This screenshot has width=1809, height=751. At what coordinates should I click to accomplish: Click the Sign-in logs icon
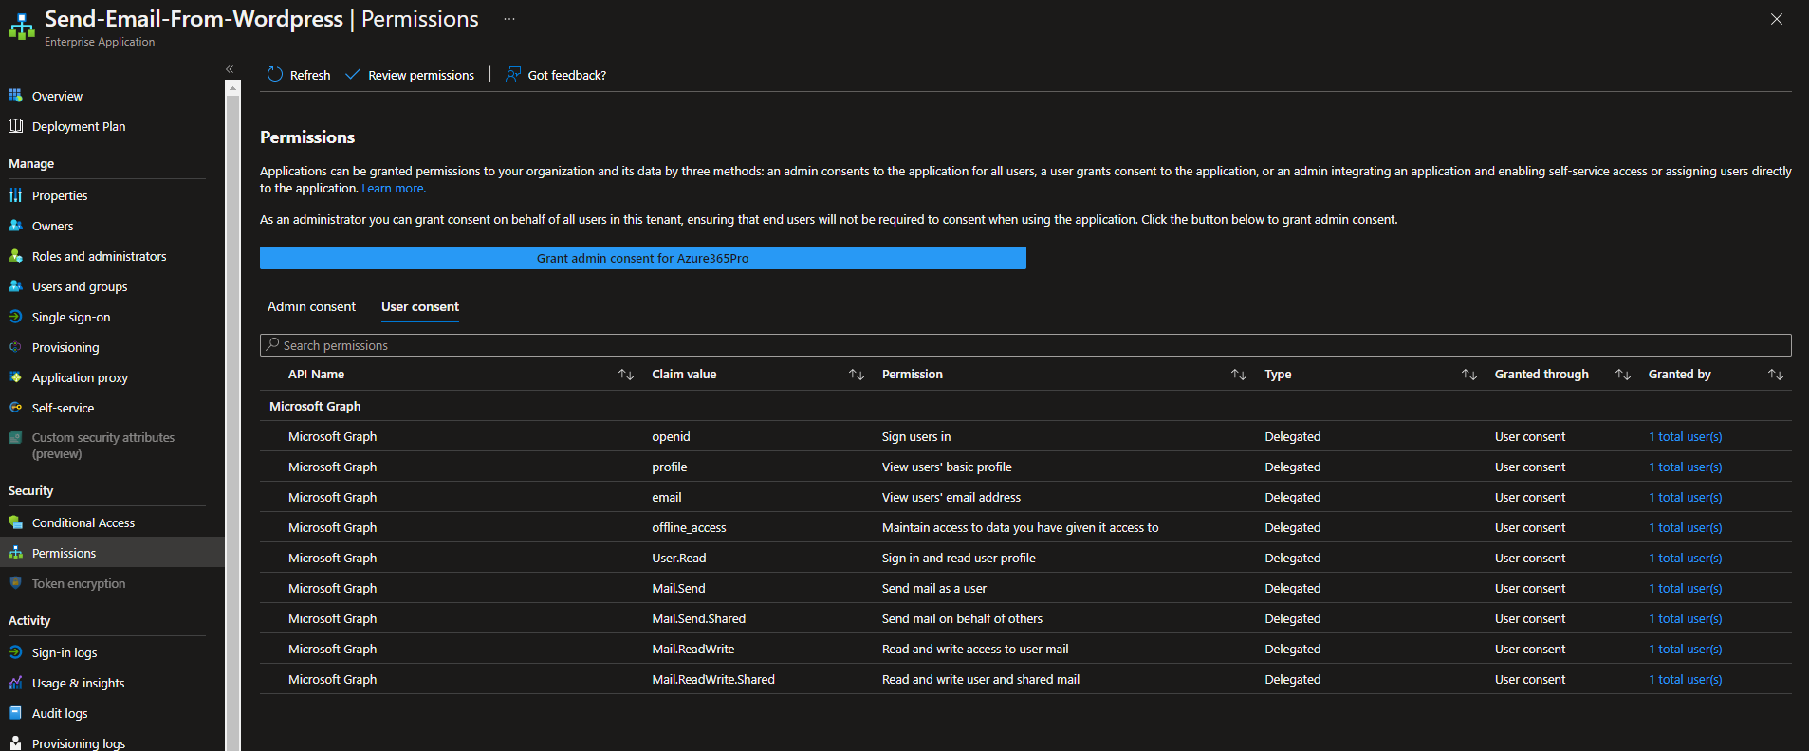15,652
